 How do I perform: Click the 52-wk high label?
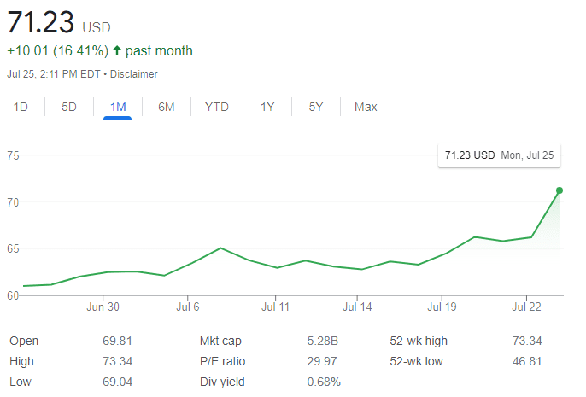pos(419,341)
